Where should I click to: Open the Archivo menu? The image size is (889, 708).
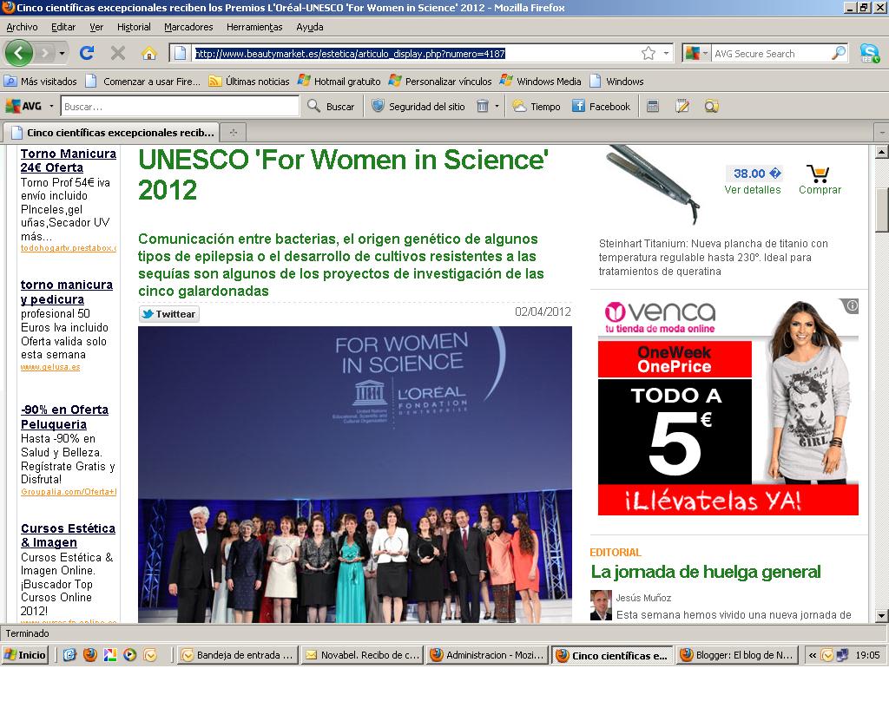pyautogui.click(x=22, y=27)
